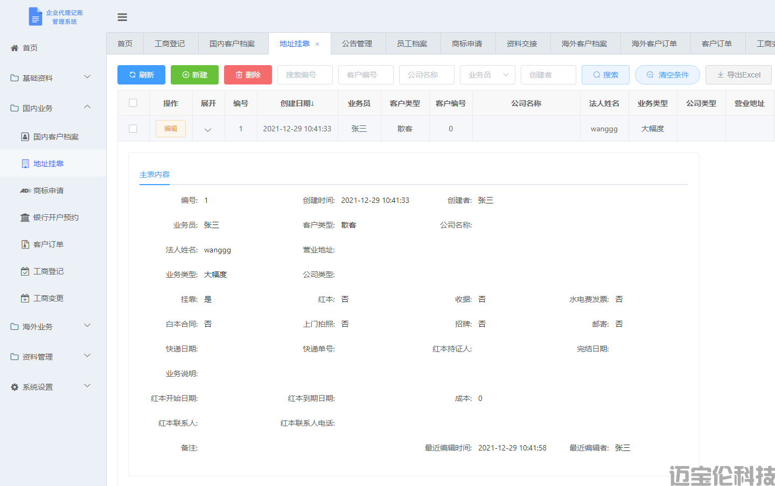Viewport: 775px width, 486px height.
Task: Open the 海外客户订单 tab
Action: point(654,44)
